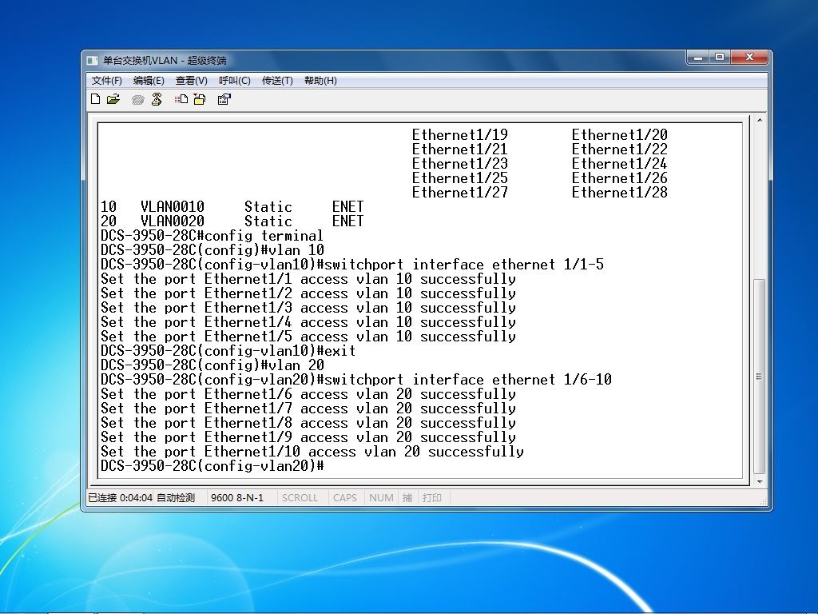This screenshot has width=818, height=614.
Task: Click the 已连接 0:04:04 status entry
Action: click(x=120, y=497)
